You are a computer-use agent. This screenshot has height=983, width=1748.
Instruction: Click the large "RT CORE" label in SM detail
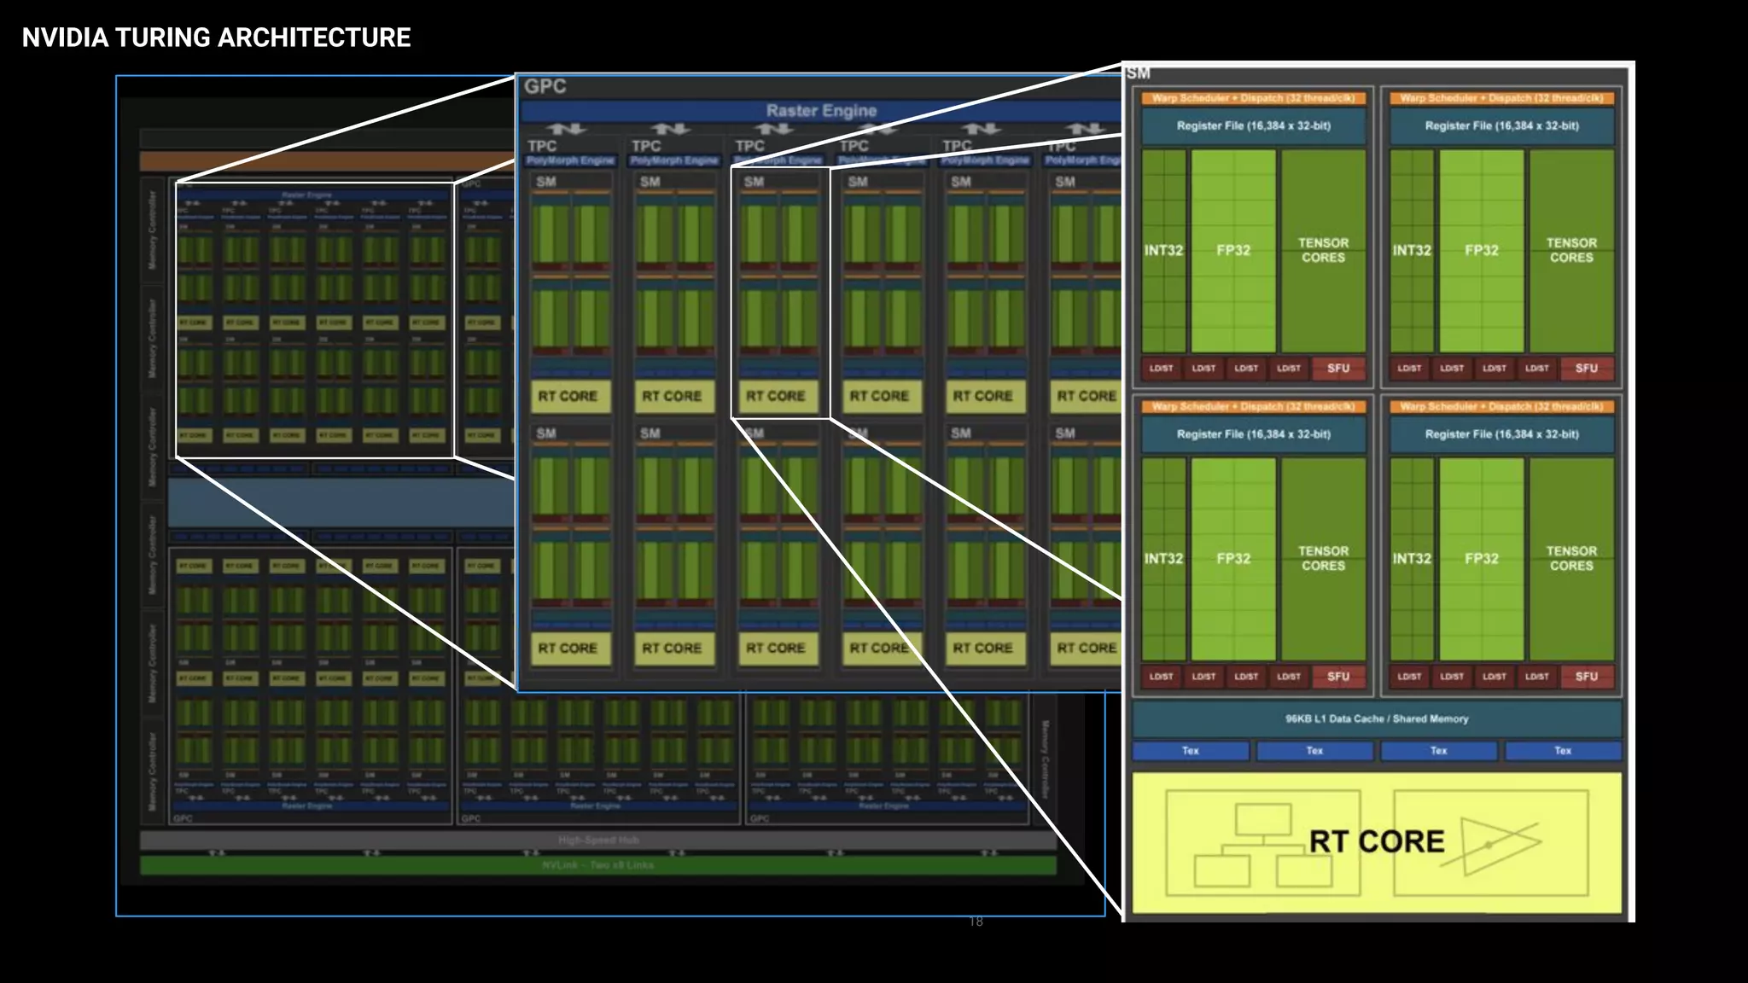tap(1377, 841)
